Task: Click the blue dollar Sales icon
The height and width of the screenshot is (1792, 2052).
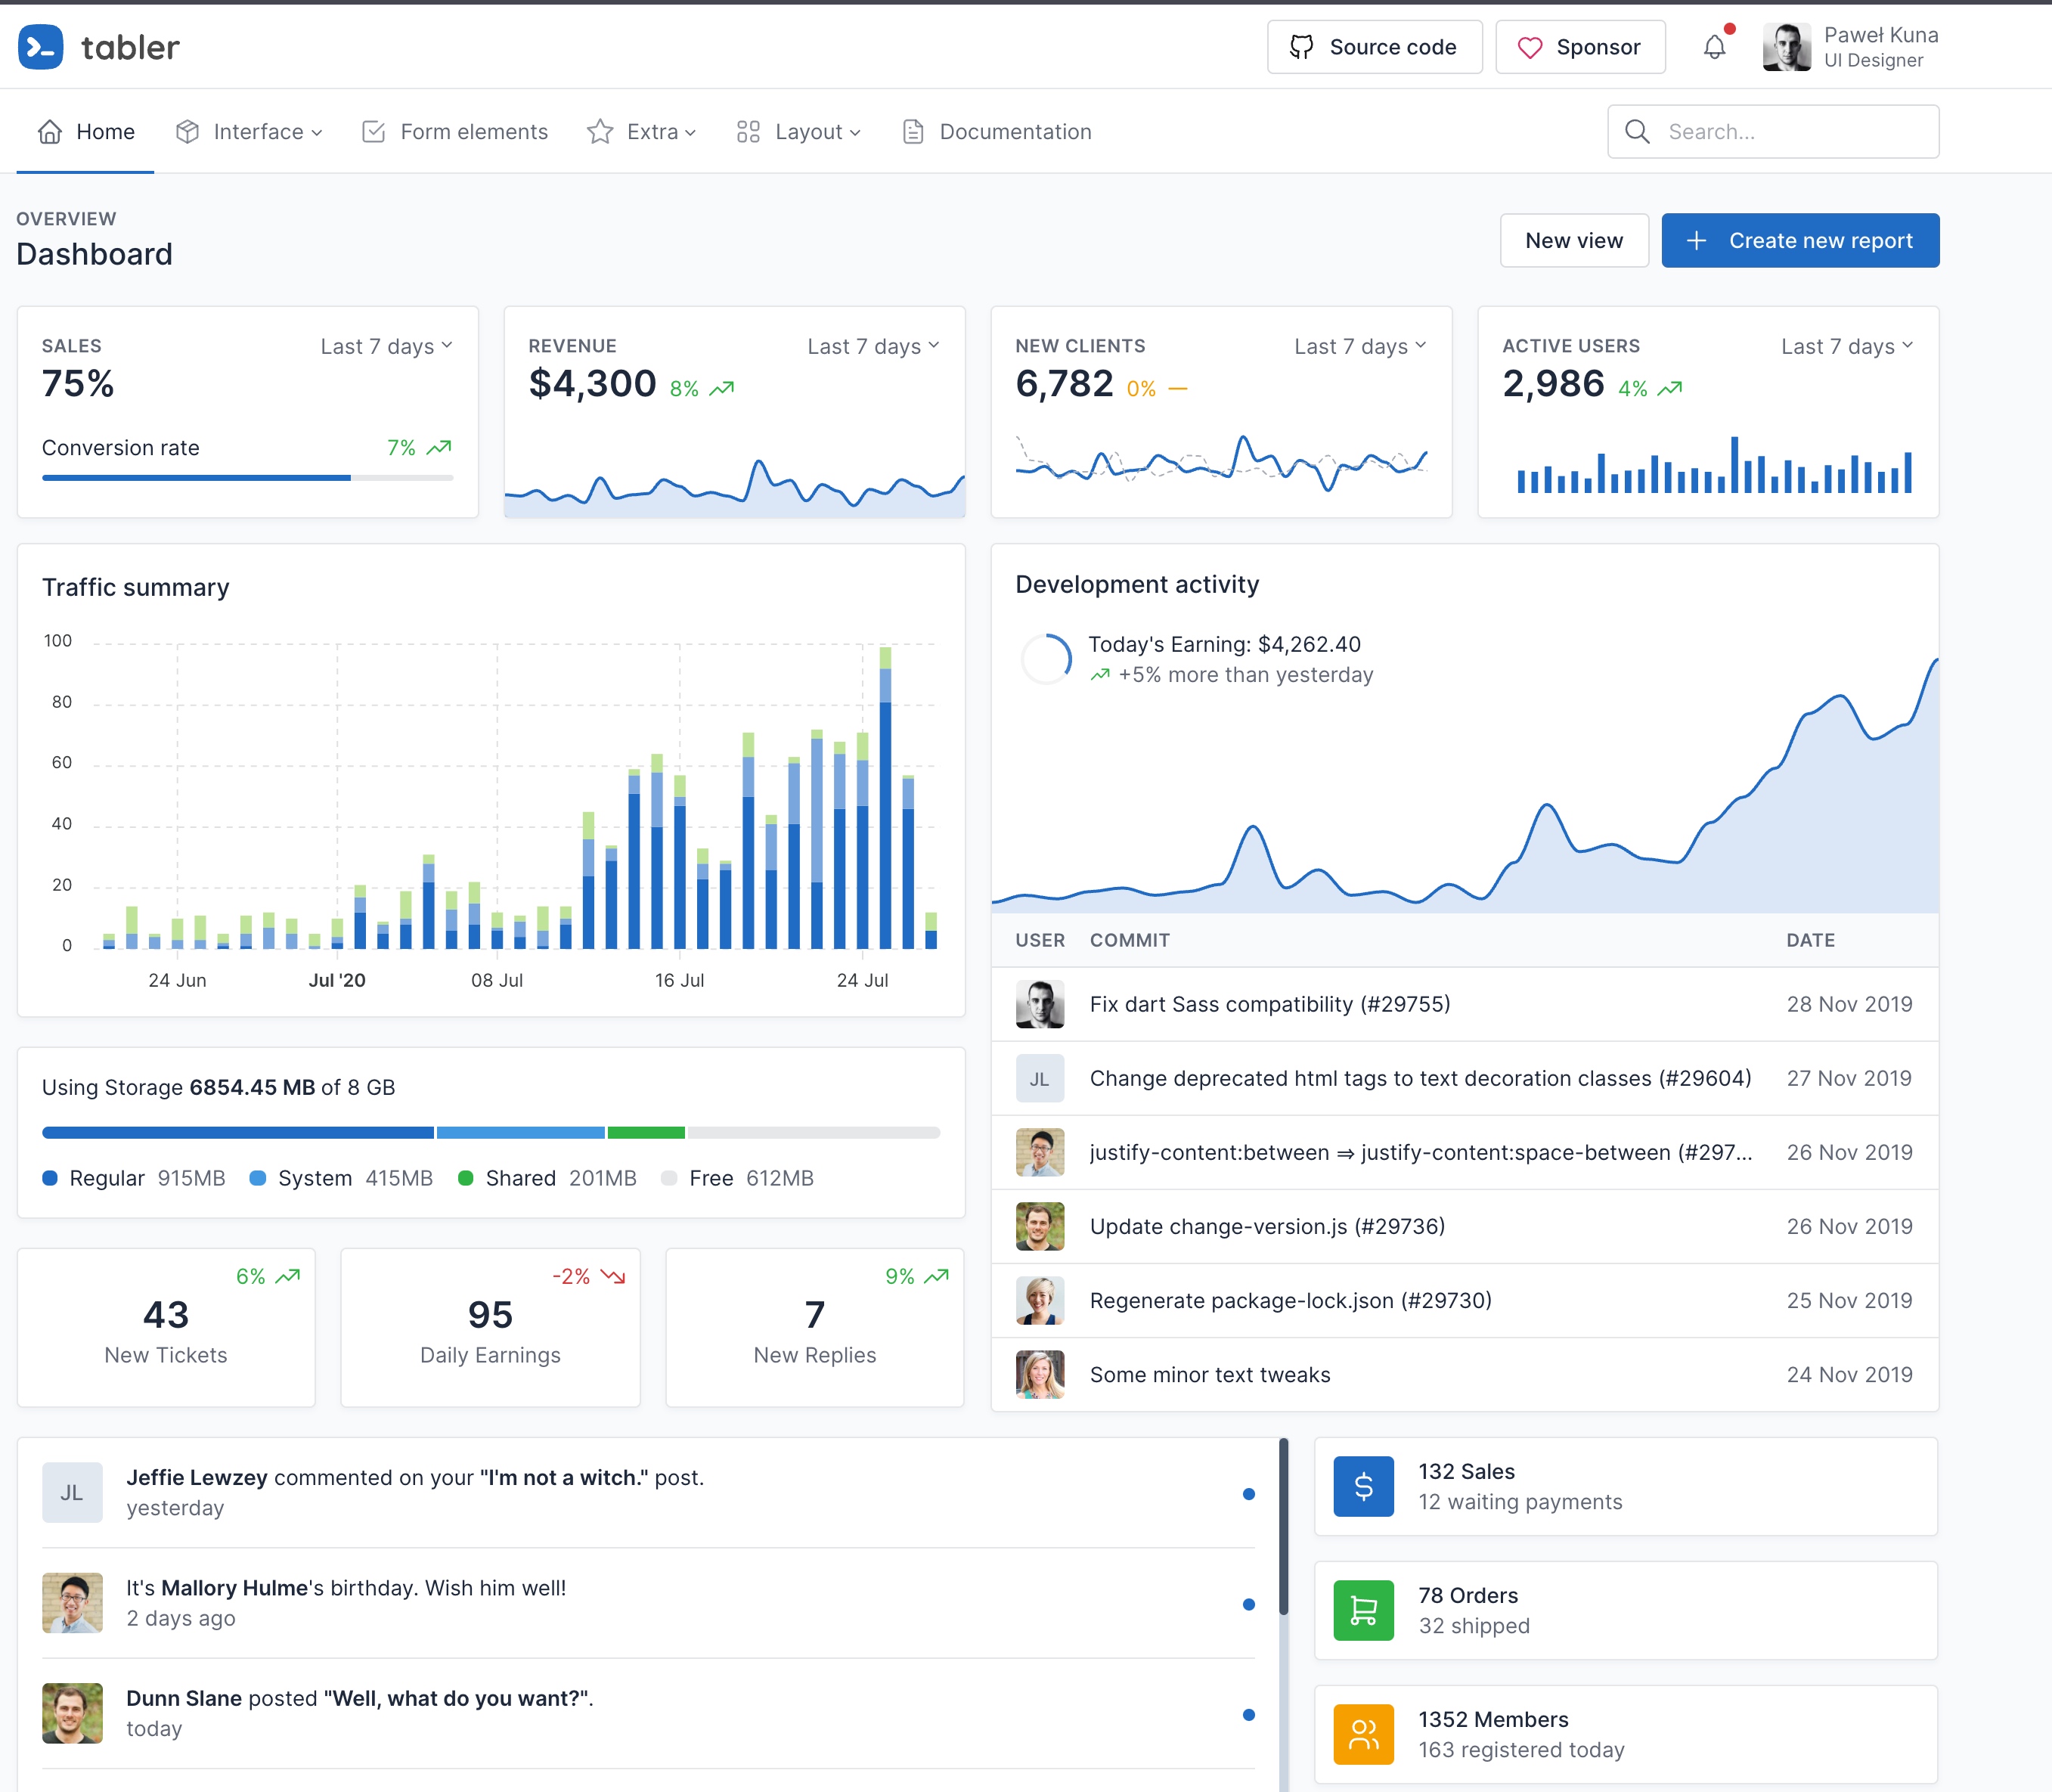Action: pos(1363,1486)
